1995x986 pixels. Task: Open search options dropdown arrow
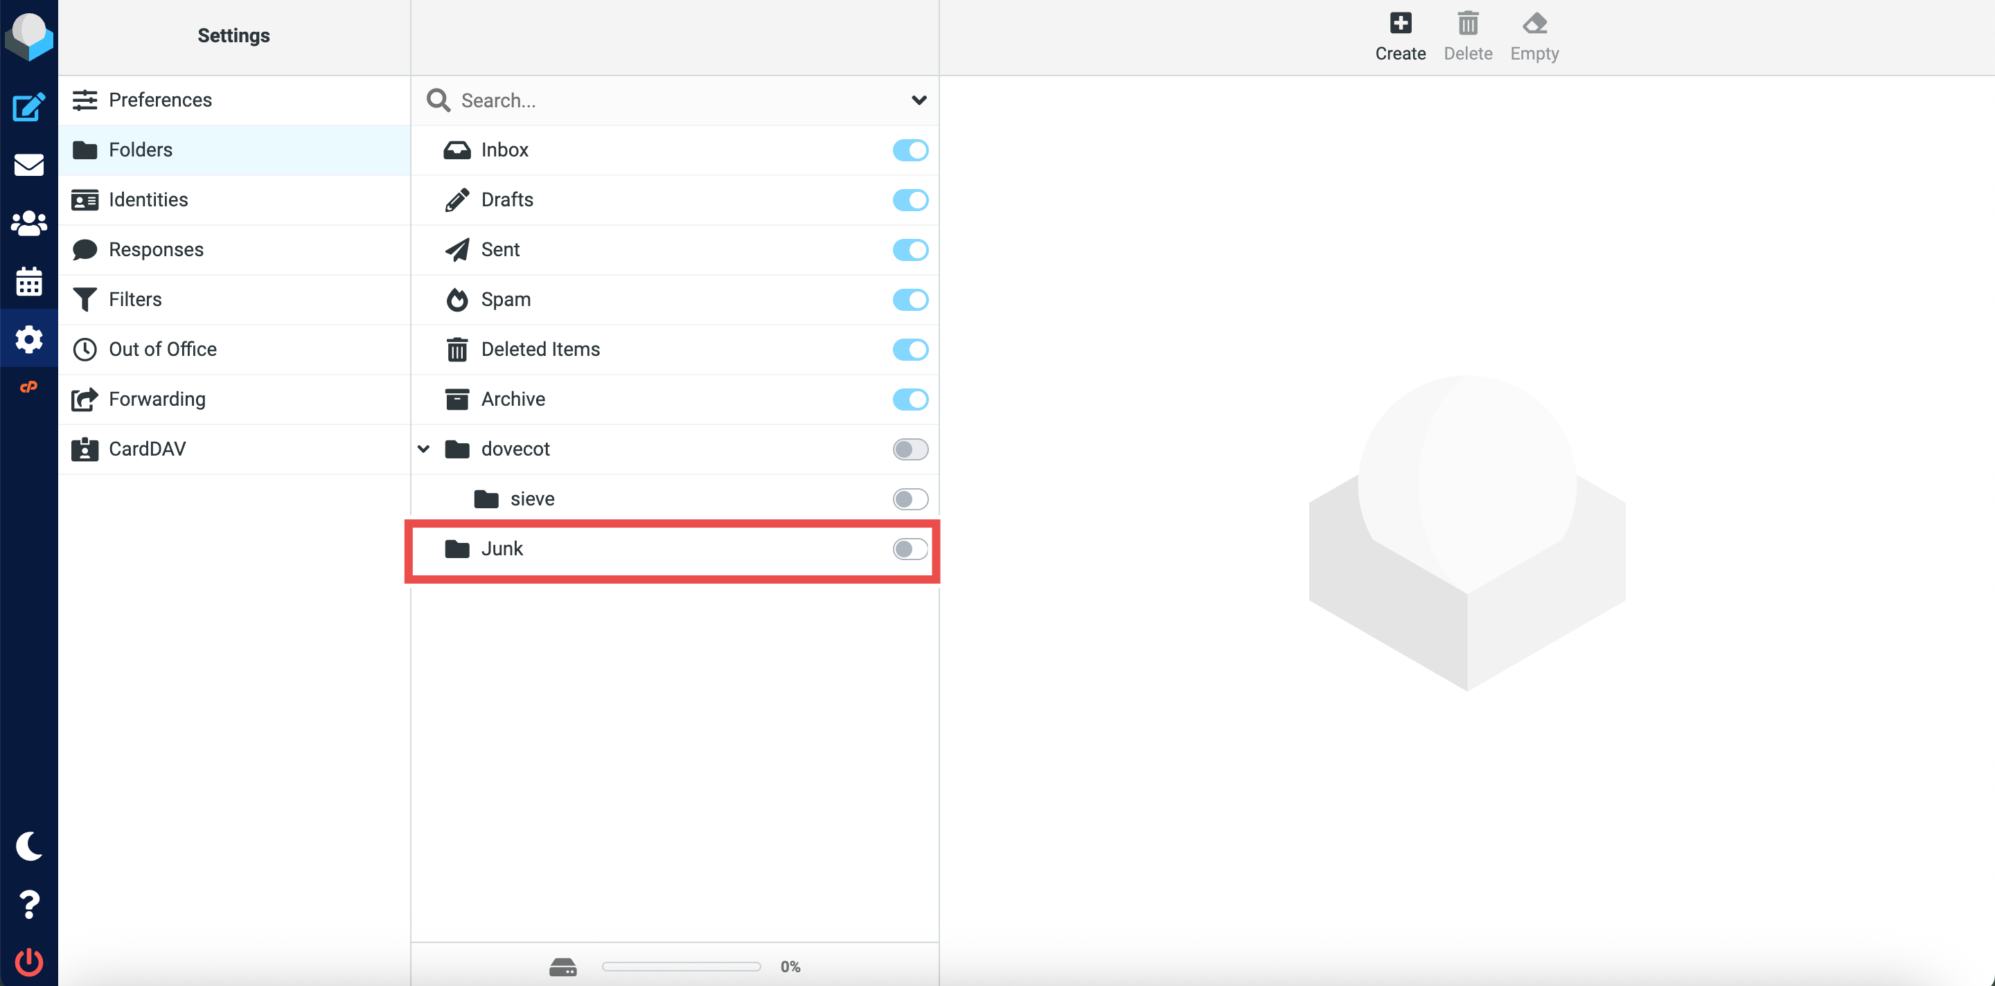[919, 100]
